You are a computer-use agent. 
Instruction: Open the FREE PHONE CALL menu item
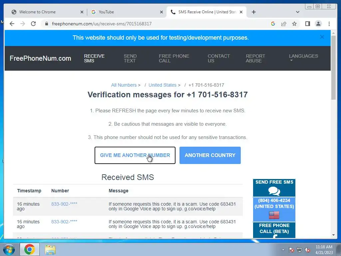pos(174,58)
